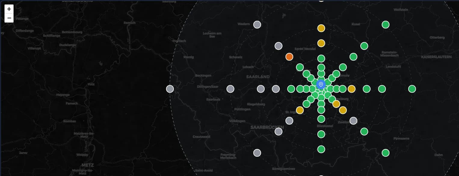The height and width of the screenshot is (176, 459).
Task: Click the Merzig town label
Action: point(189,57)
